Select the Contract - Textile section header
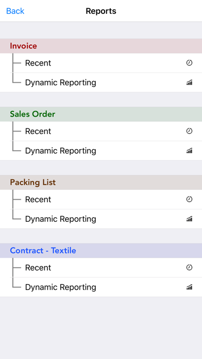 coord(101,251)
